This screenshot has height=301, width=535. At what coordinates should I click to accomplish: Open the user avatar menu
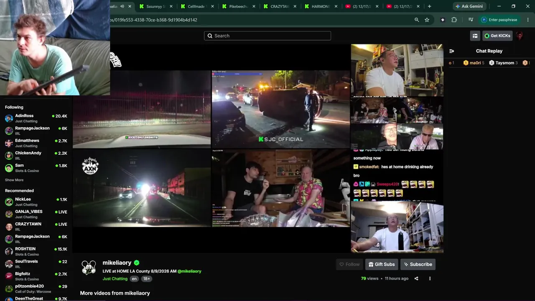click(520, 36)
